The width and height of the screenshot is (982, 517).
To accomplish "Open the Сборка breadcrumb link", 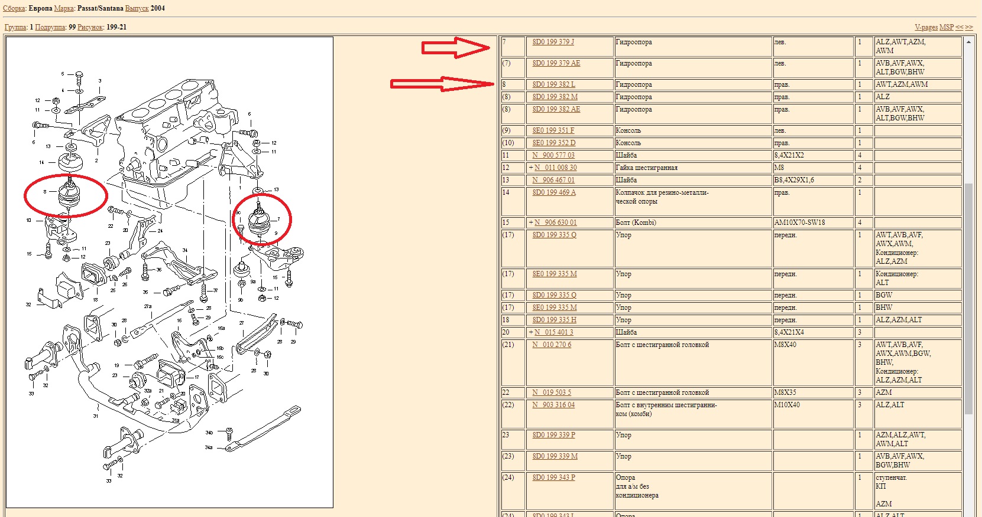I will pos(14,8).
